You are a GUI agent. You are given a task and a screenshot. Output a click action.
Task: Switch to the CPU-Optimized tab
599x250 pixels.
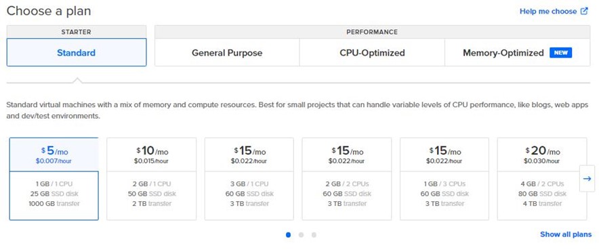tap(372, 53)
